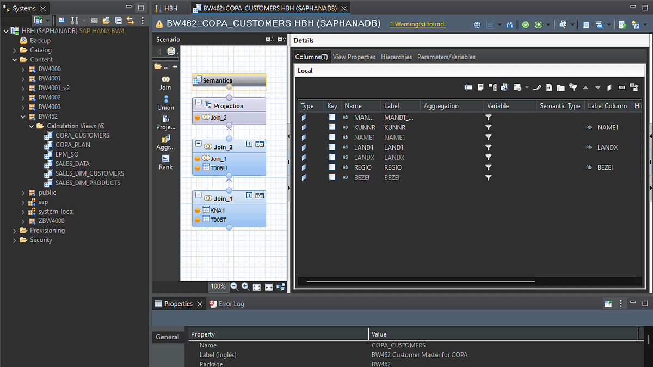The width and height of the screenshot is (653, 367).
Task: Tick the Key checkbox for KUNNR
Action: 332,127
